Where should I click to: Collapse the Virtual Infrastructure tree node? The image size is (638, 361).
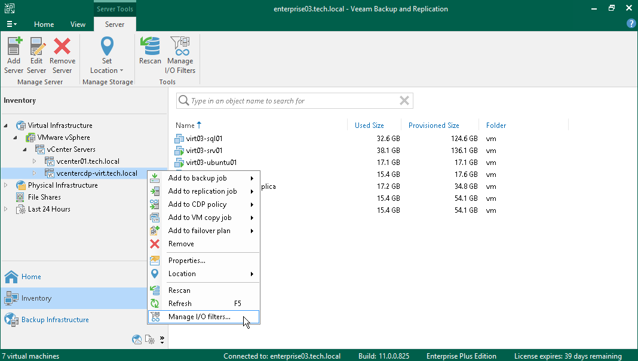[x=6, y=126]
